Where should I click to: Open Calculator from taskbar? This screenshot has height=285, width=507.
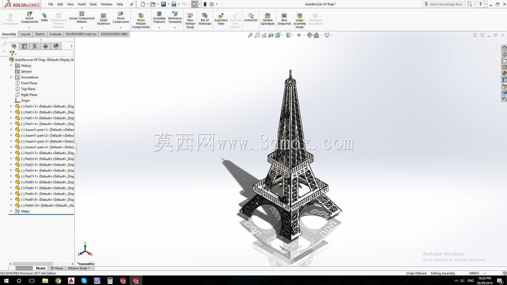point(110,280)
